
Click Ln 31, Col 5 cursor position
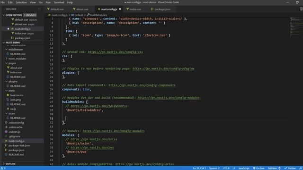click(199, 168)
